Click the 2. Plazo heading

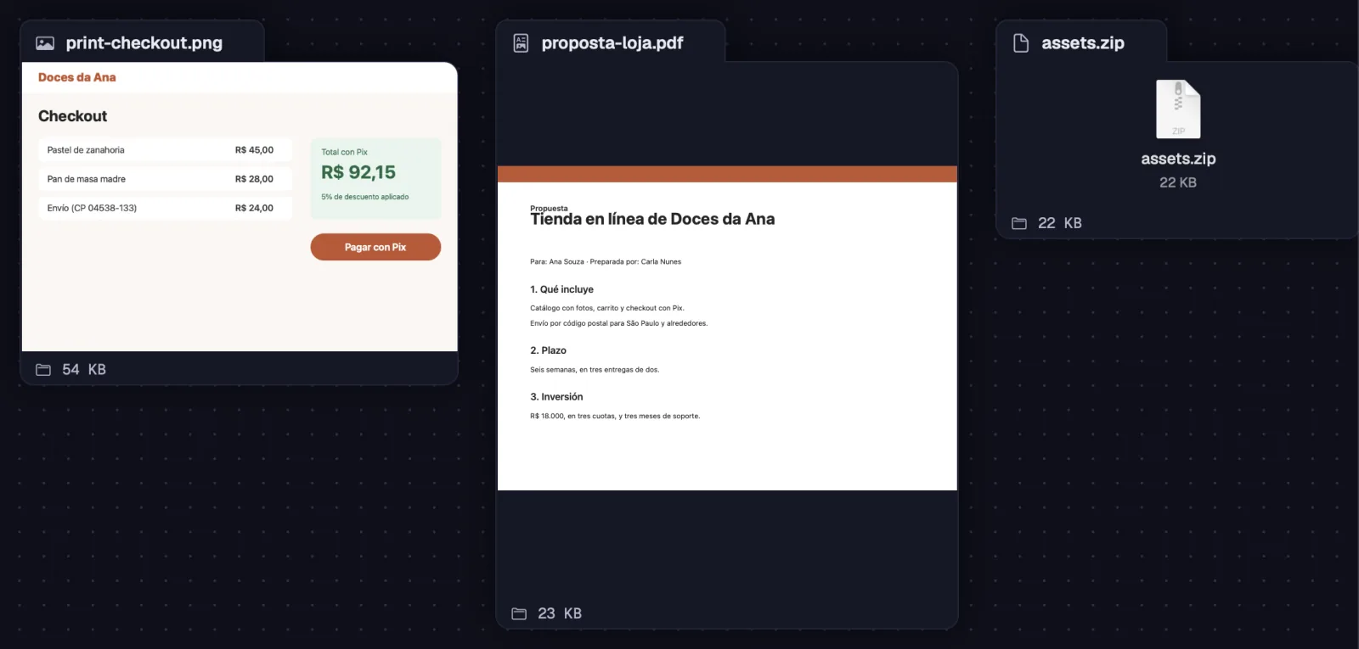coord(549,350)
